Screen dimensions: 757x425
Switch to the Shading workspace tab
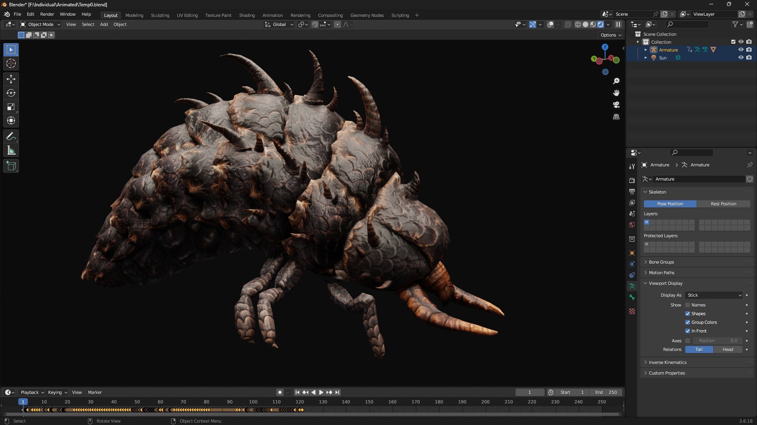(x=247, y=15)
